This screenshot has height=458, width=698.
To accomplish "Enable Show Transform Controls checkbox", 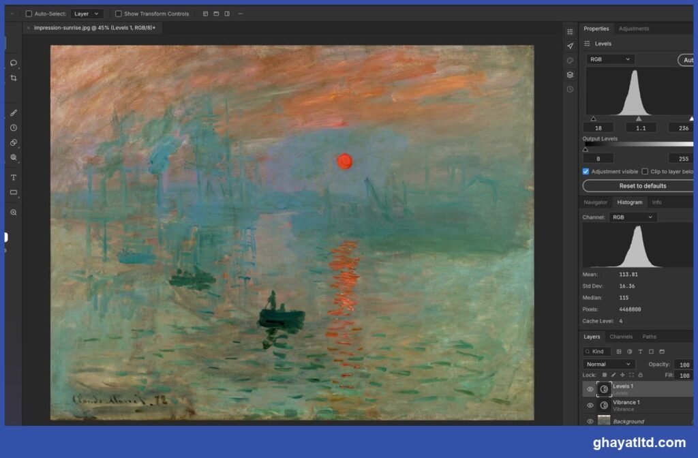I will click(x=119, y=14).
